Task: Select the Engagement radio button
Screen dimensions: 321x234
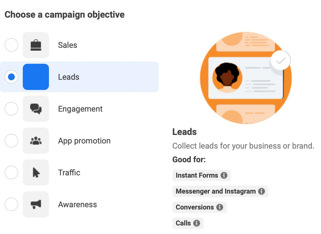Action: (x=11, y=109)
